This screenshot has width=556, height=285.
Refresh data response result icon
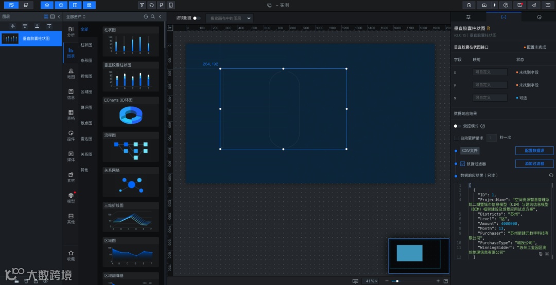tap(551, 175)
